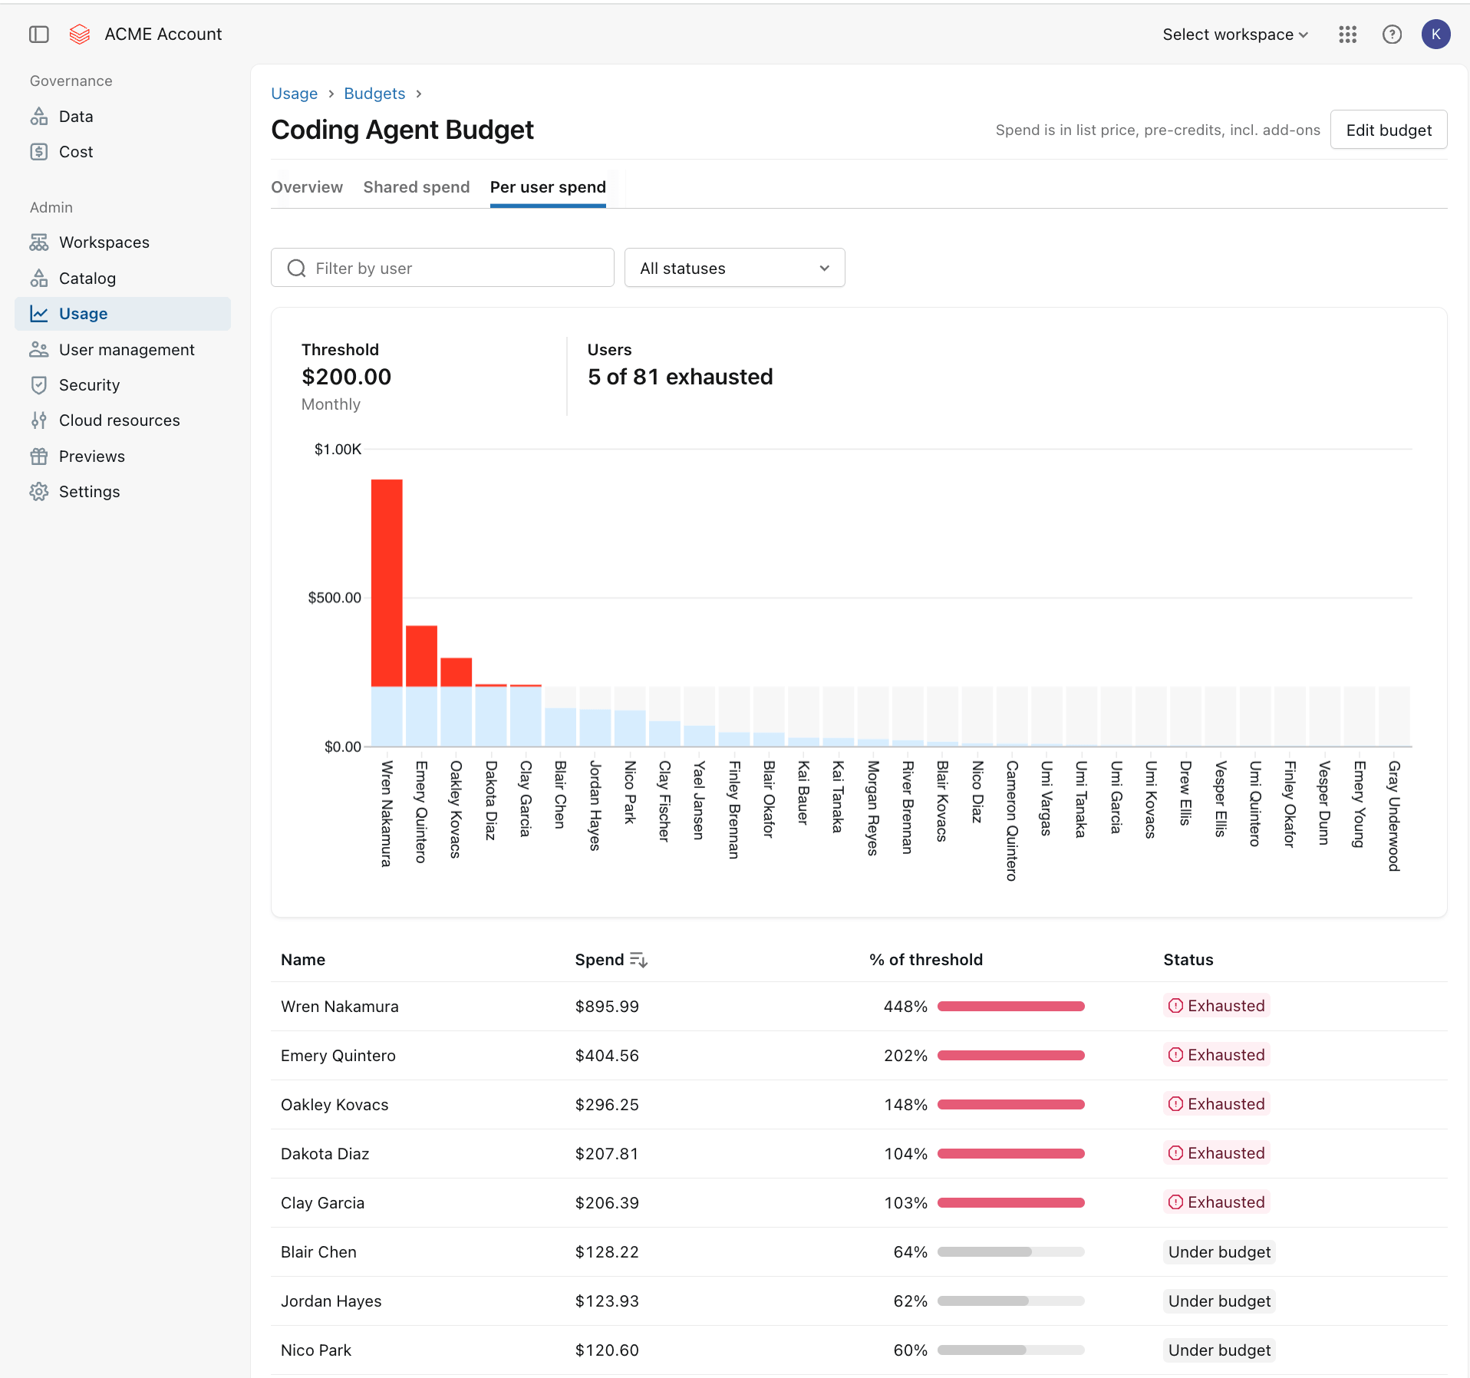Click Blair Chen's threshold progress bar
This screenshot has height=1378, width=1470.
tap(1011, 1252)
